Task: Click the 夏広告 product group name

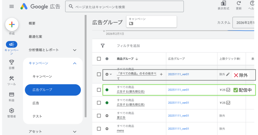Action: click(x=121, y=118)
